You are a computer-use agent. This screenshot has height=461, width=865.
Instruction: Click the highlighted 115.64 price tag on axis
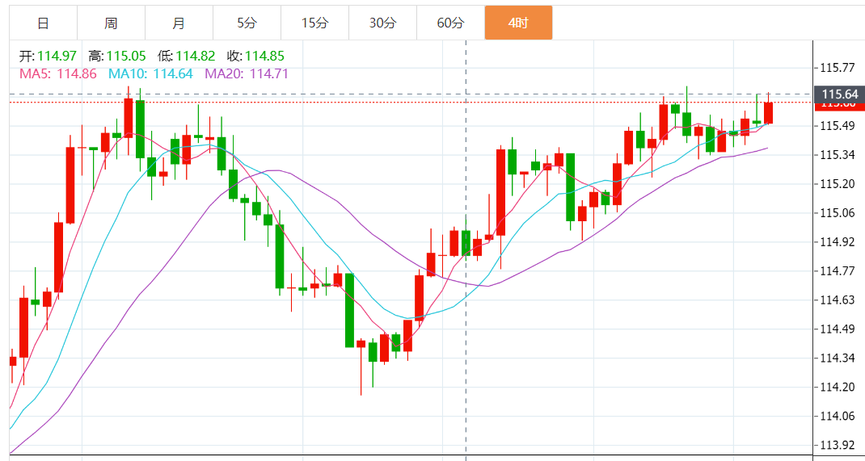click(838, 94)
